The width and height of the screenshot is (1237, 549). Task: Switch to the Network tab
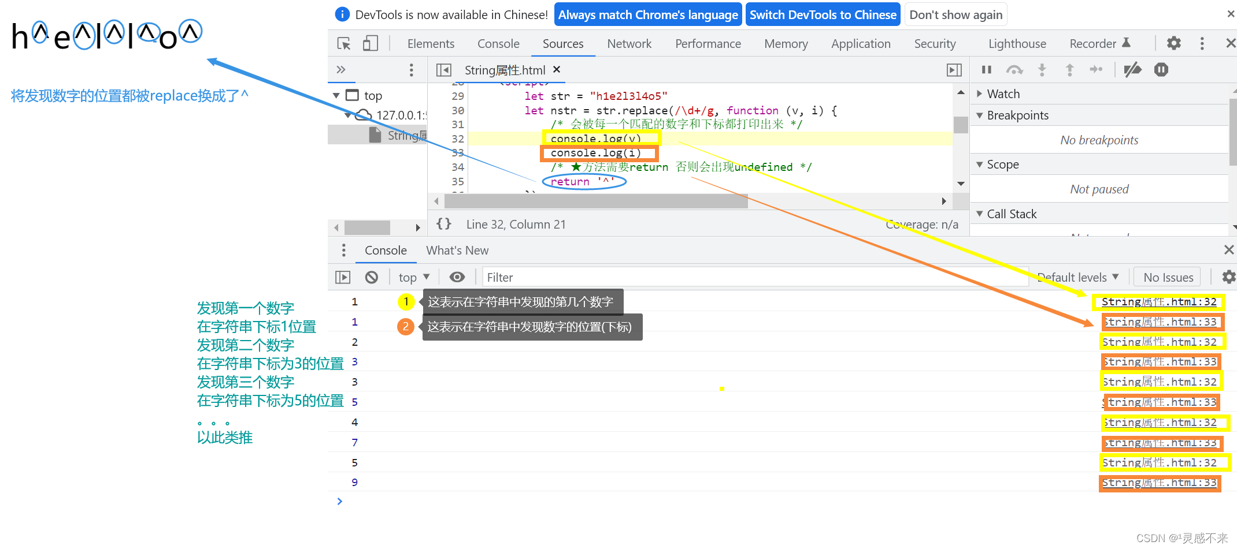coord(629,43)
